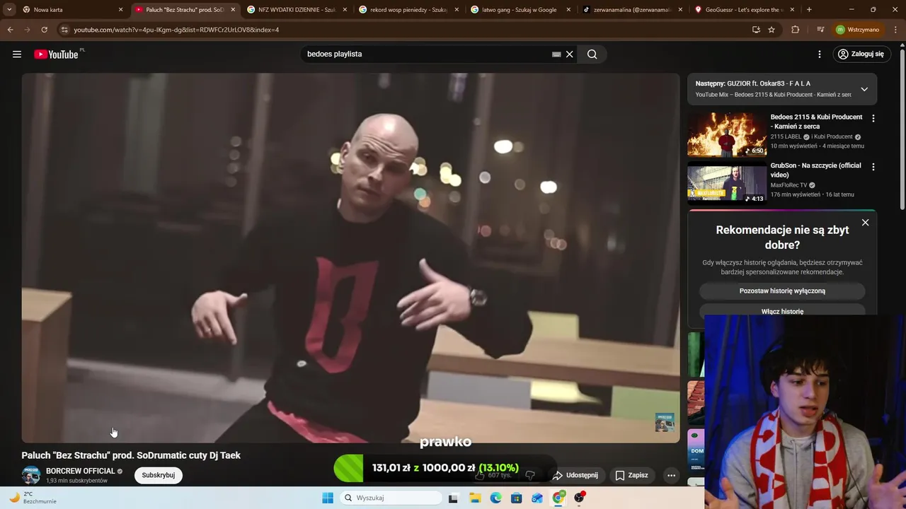Close the Paluch Bez Strachu tab
This screenshot has width=906, height=509.
tap(233, 10)
